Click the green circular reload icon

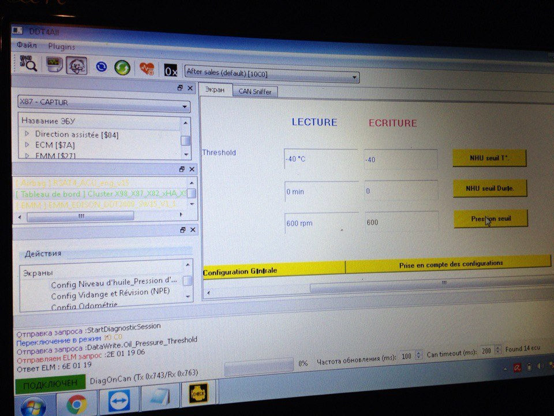click(x=122, y=68)
